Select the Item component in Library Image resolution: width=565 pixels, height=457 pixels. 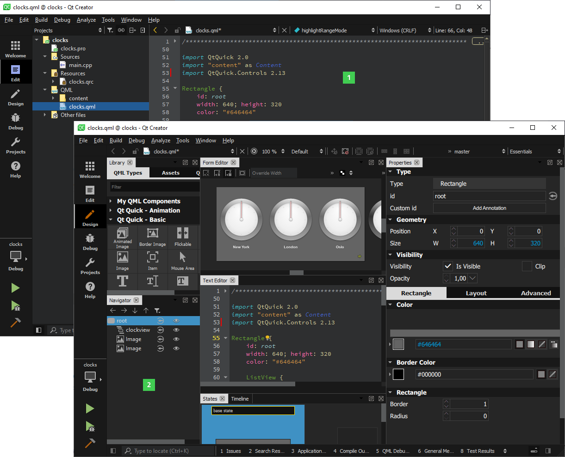point(152,260)
